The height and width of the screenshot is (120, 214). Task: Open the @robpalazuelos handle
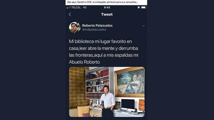coord(94,30)
